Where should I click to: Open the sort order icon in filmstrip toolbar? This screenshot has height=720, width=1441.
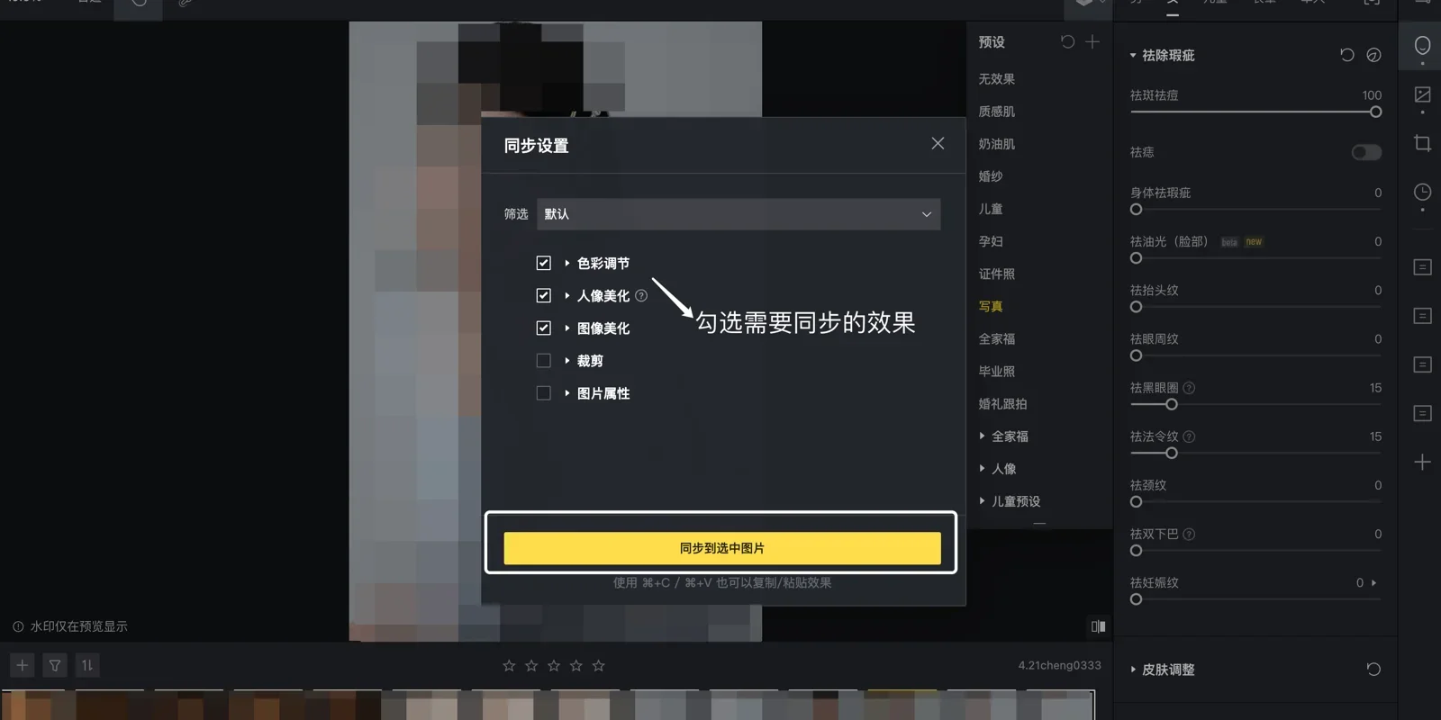tap(87, 665)
